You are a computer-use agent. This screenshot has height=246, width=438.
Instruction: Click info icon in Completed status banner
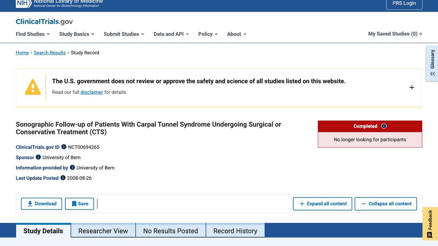pyautogui.click(x=384, y=126)
